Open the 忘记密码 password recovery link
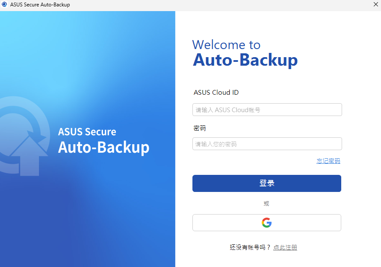381x267 pixels. pos(328,161)
